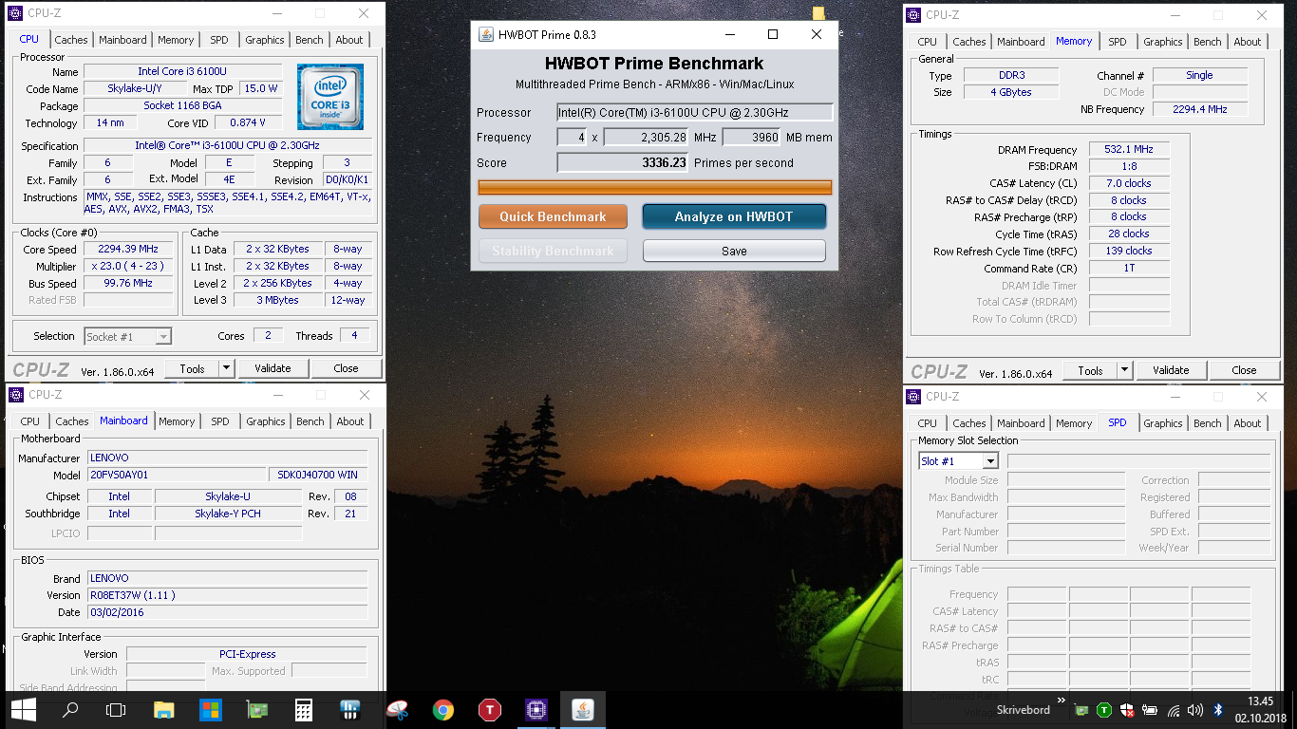Click Tools button in CPU-Z CPU window
Viewport: 1297px width, 729px height.
[x=192, y=368]
